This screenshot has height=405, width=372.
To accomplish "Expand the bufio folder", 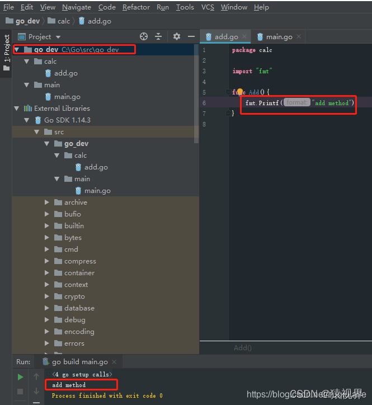I will [47, 214].
